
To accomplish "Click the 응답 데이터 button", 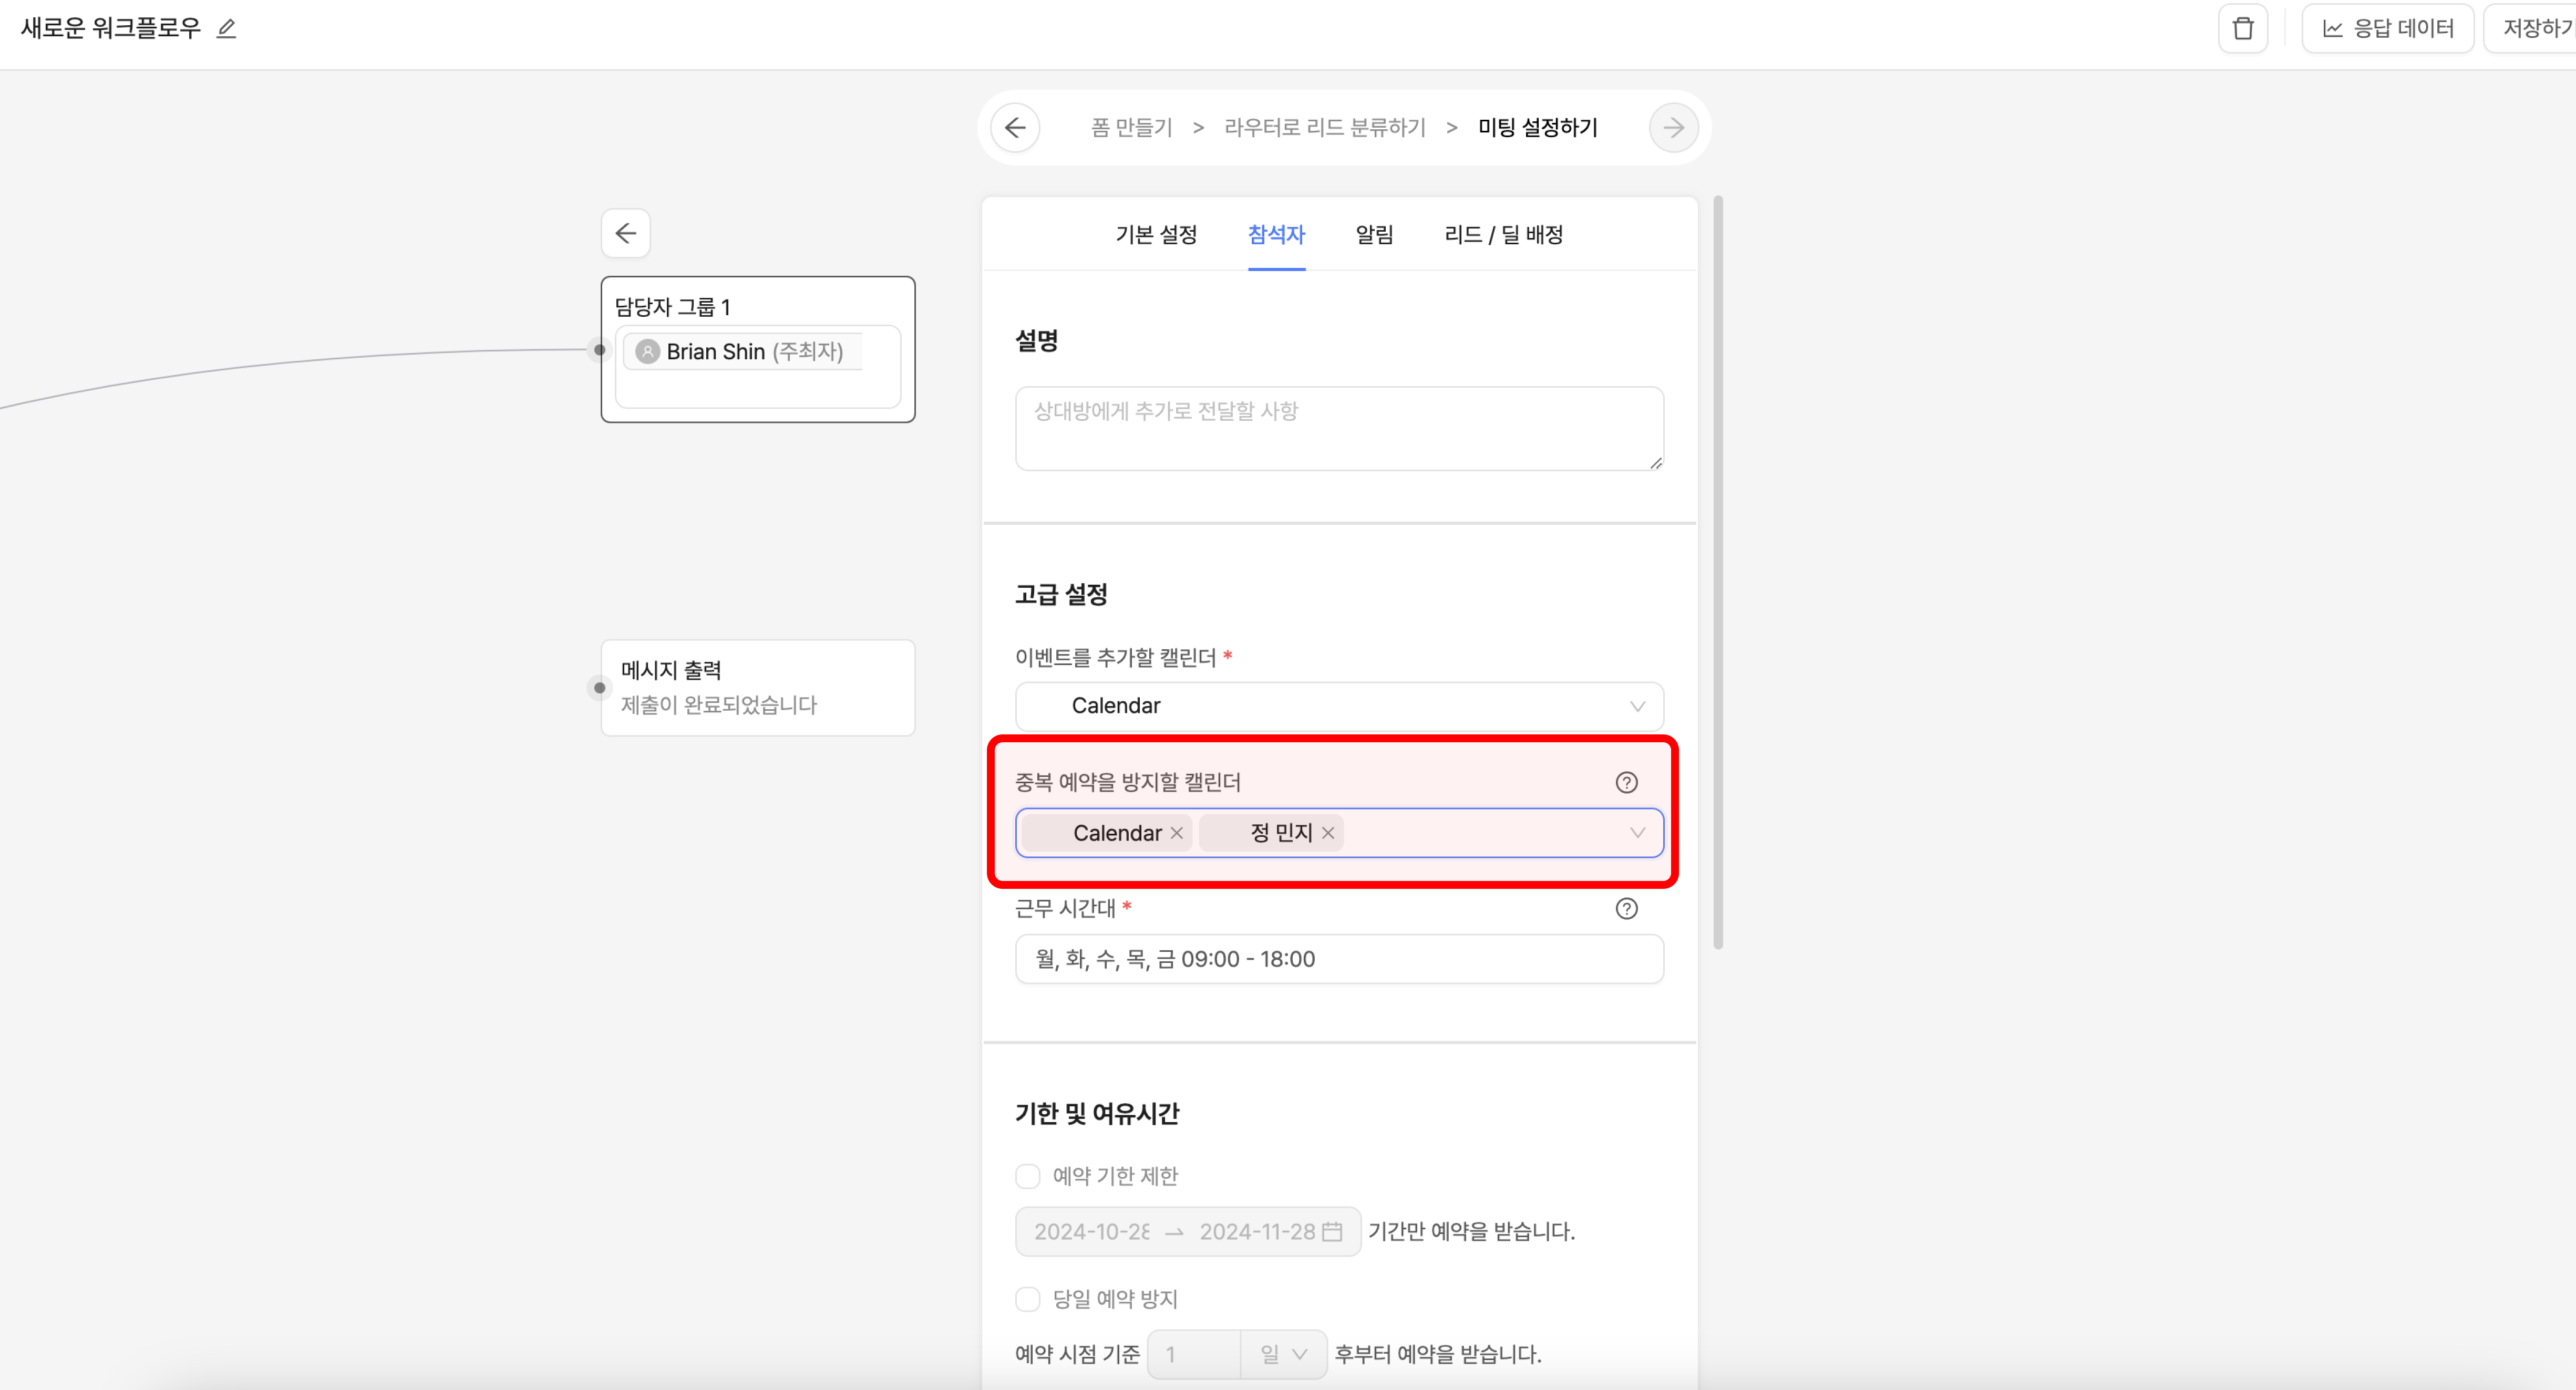I will [x=2388, y=28].
